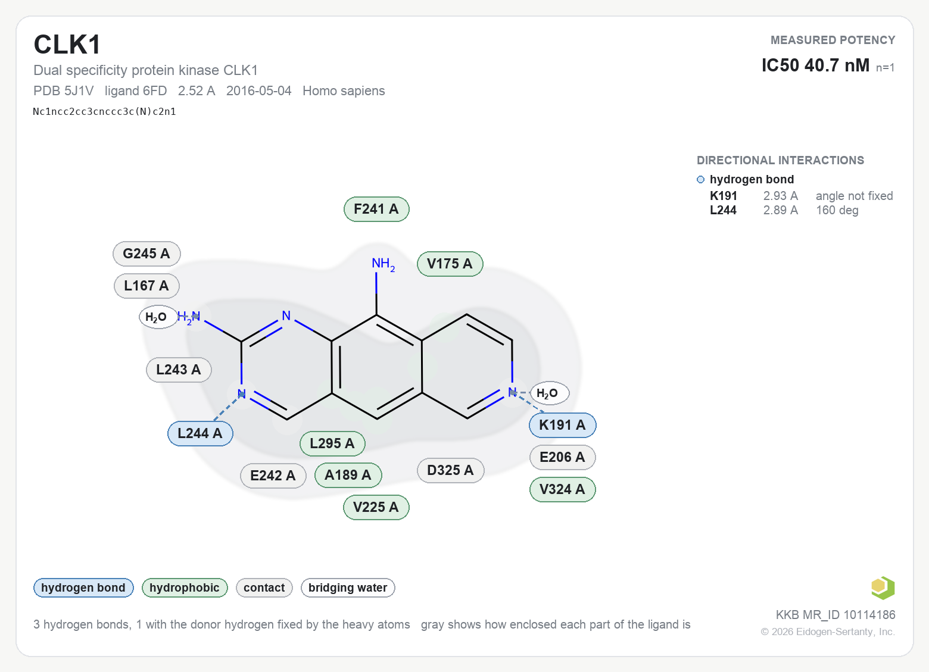The height and width of the screenshot is (672, 929).
Task: Click the green hexagon logo icon
Action: point(883,587)
